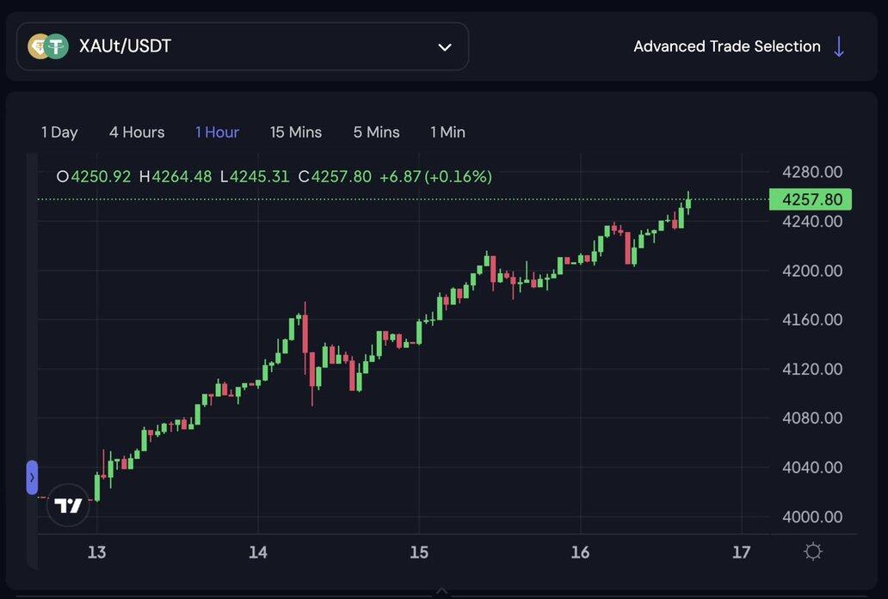The image size is (888, 599).
Task: Click date 15 on the time axis
Action: (x=419, y=552)
